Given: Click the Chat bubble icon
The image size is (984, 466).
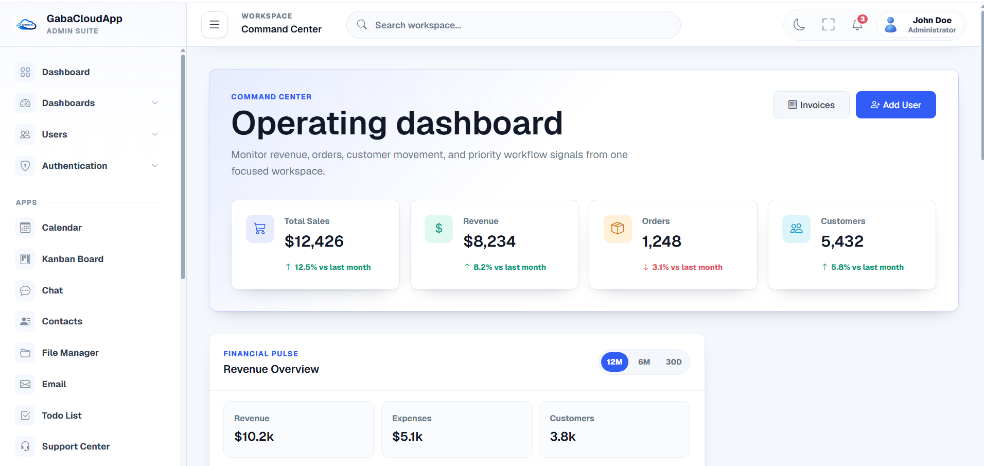Looking at the screenshot, I should coord(25,290).
